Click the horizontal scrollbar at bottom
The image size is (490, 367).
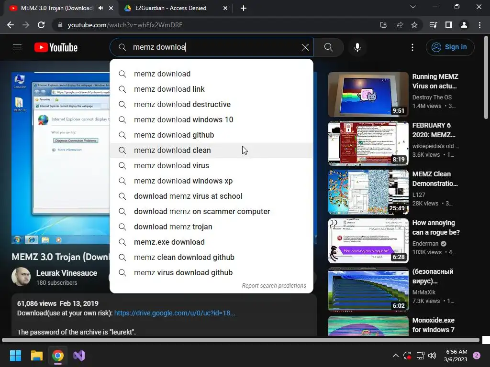pos(241,340)
